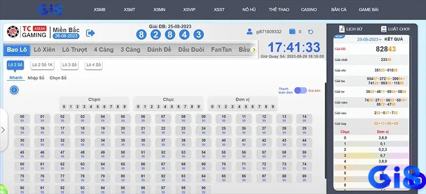This screenshot has width=426, height=194.
Task: Switch to Nhập Số entry mode
Action: pos(36,78)
